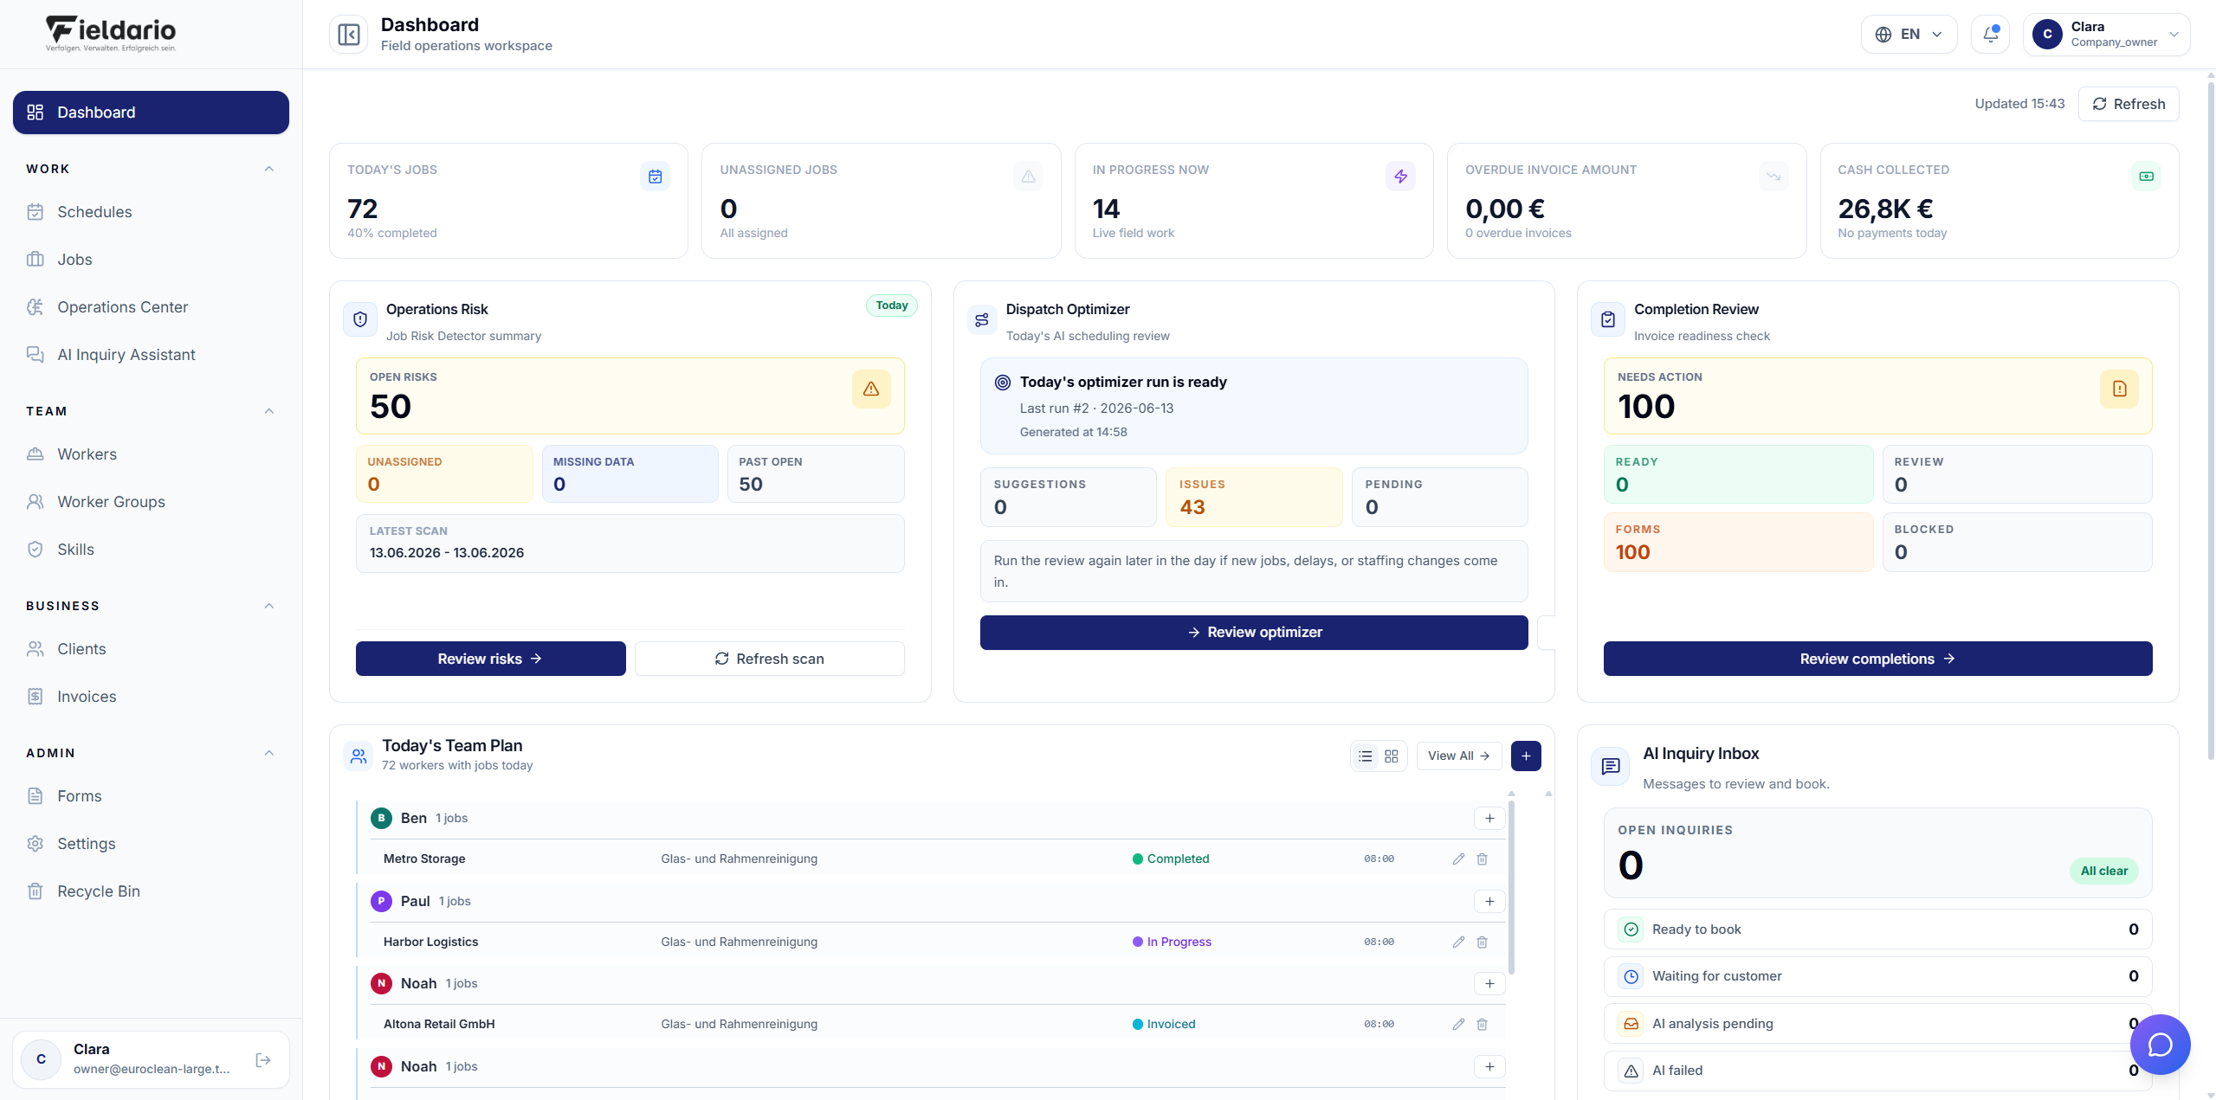Viewport: 2216px width, 1100px height.
Task: Click the Refresh button
Action: [2128, 104]
